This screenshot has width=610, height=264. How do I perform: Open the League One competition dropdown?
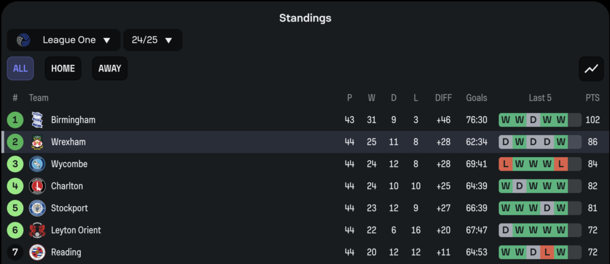(x=64, y=40)
